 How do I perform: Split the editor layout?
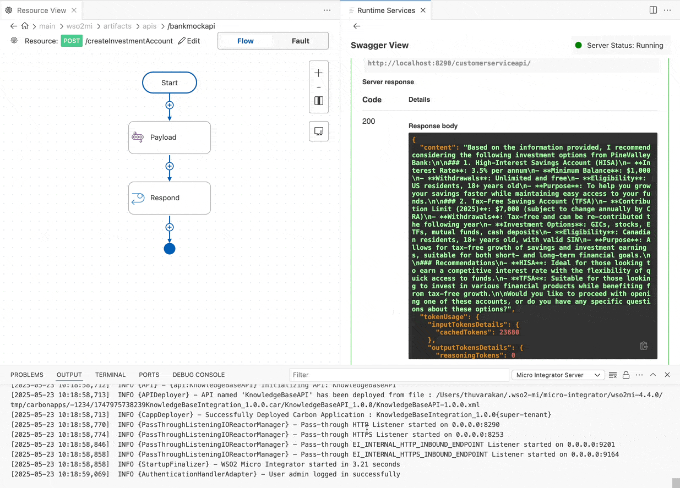pyautogui.click(x=653, y=10)
